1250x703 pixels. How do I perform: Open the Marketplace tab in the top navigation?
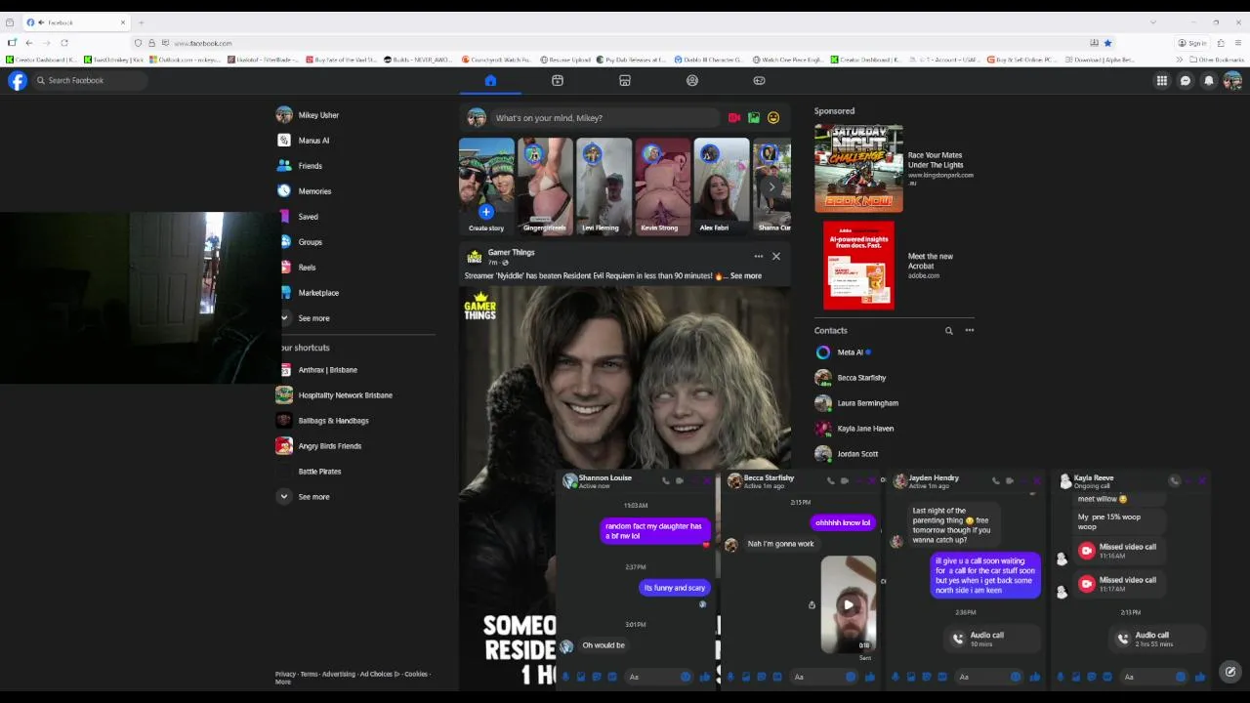pos(625,80)
